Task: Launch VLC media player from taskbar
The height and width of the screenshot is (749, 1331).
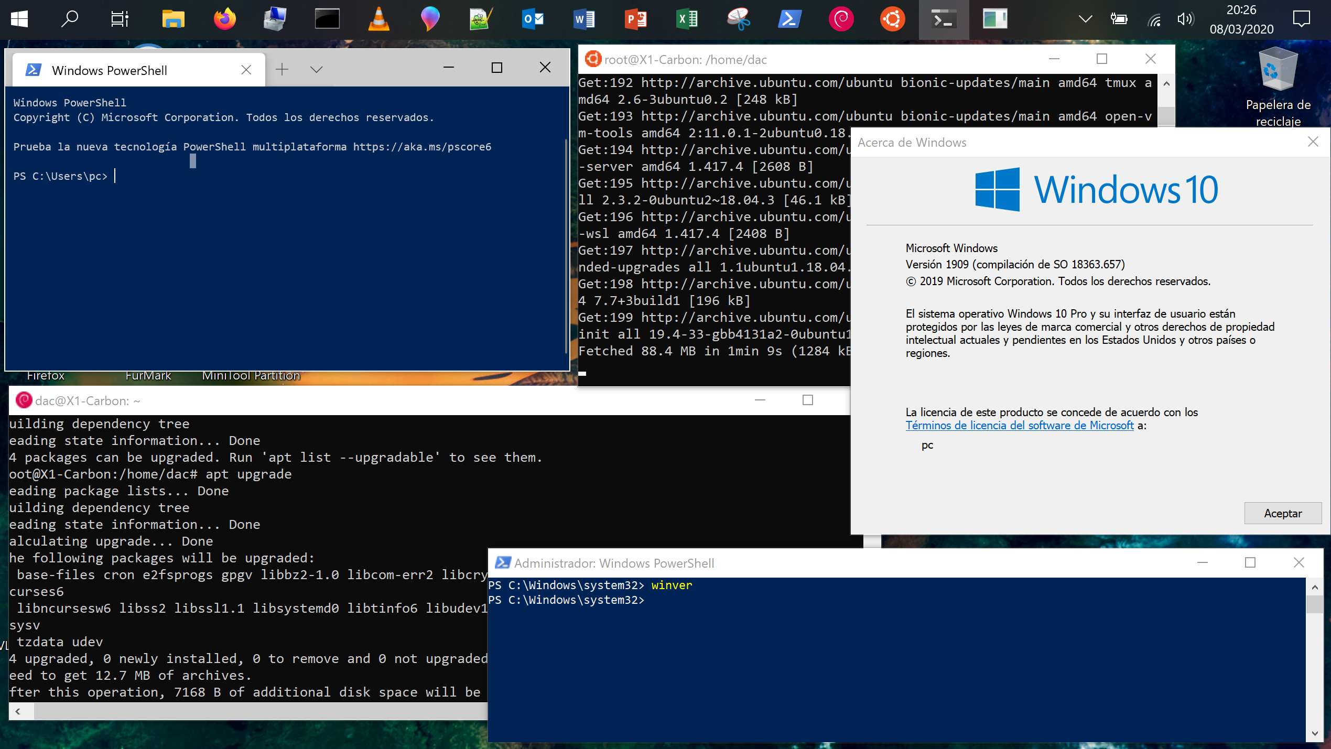Action: pyautogui.click(x=378, y=20)
